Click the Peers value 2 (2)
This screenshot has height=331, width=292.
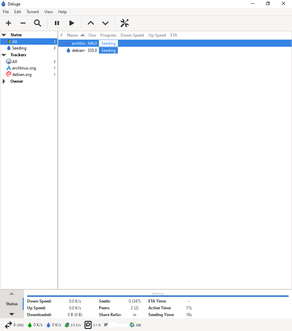point(134,308)
